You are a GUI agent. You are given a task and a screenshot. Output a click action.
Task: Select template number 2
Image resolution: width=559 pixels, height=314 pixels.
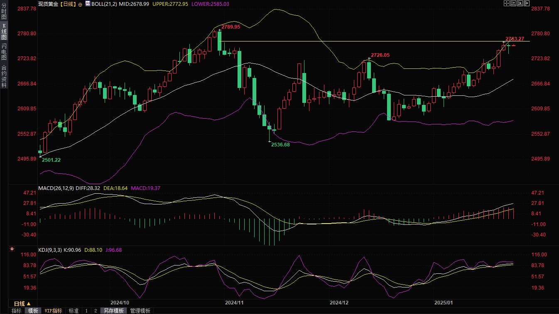[95, 311]
